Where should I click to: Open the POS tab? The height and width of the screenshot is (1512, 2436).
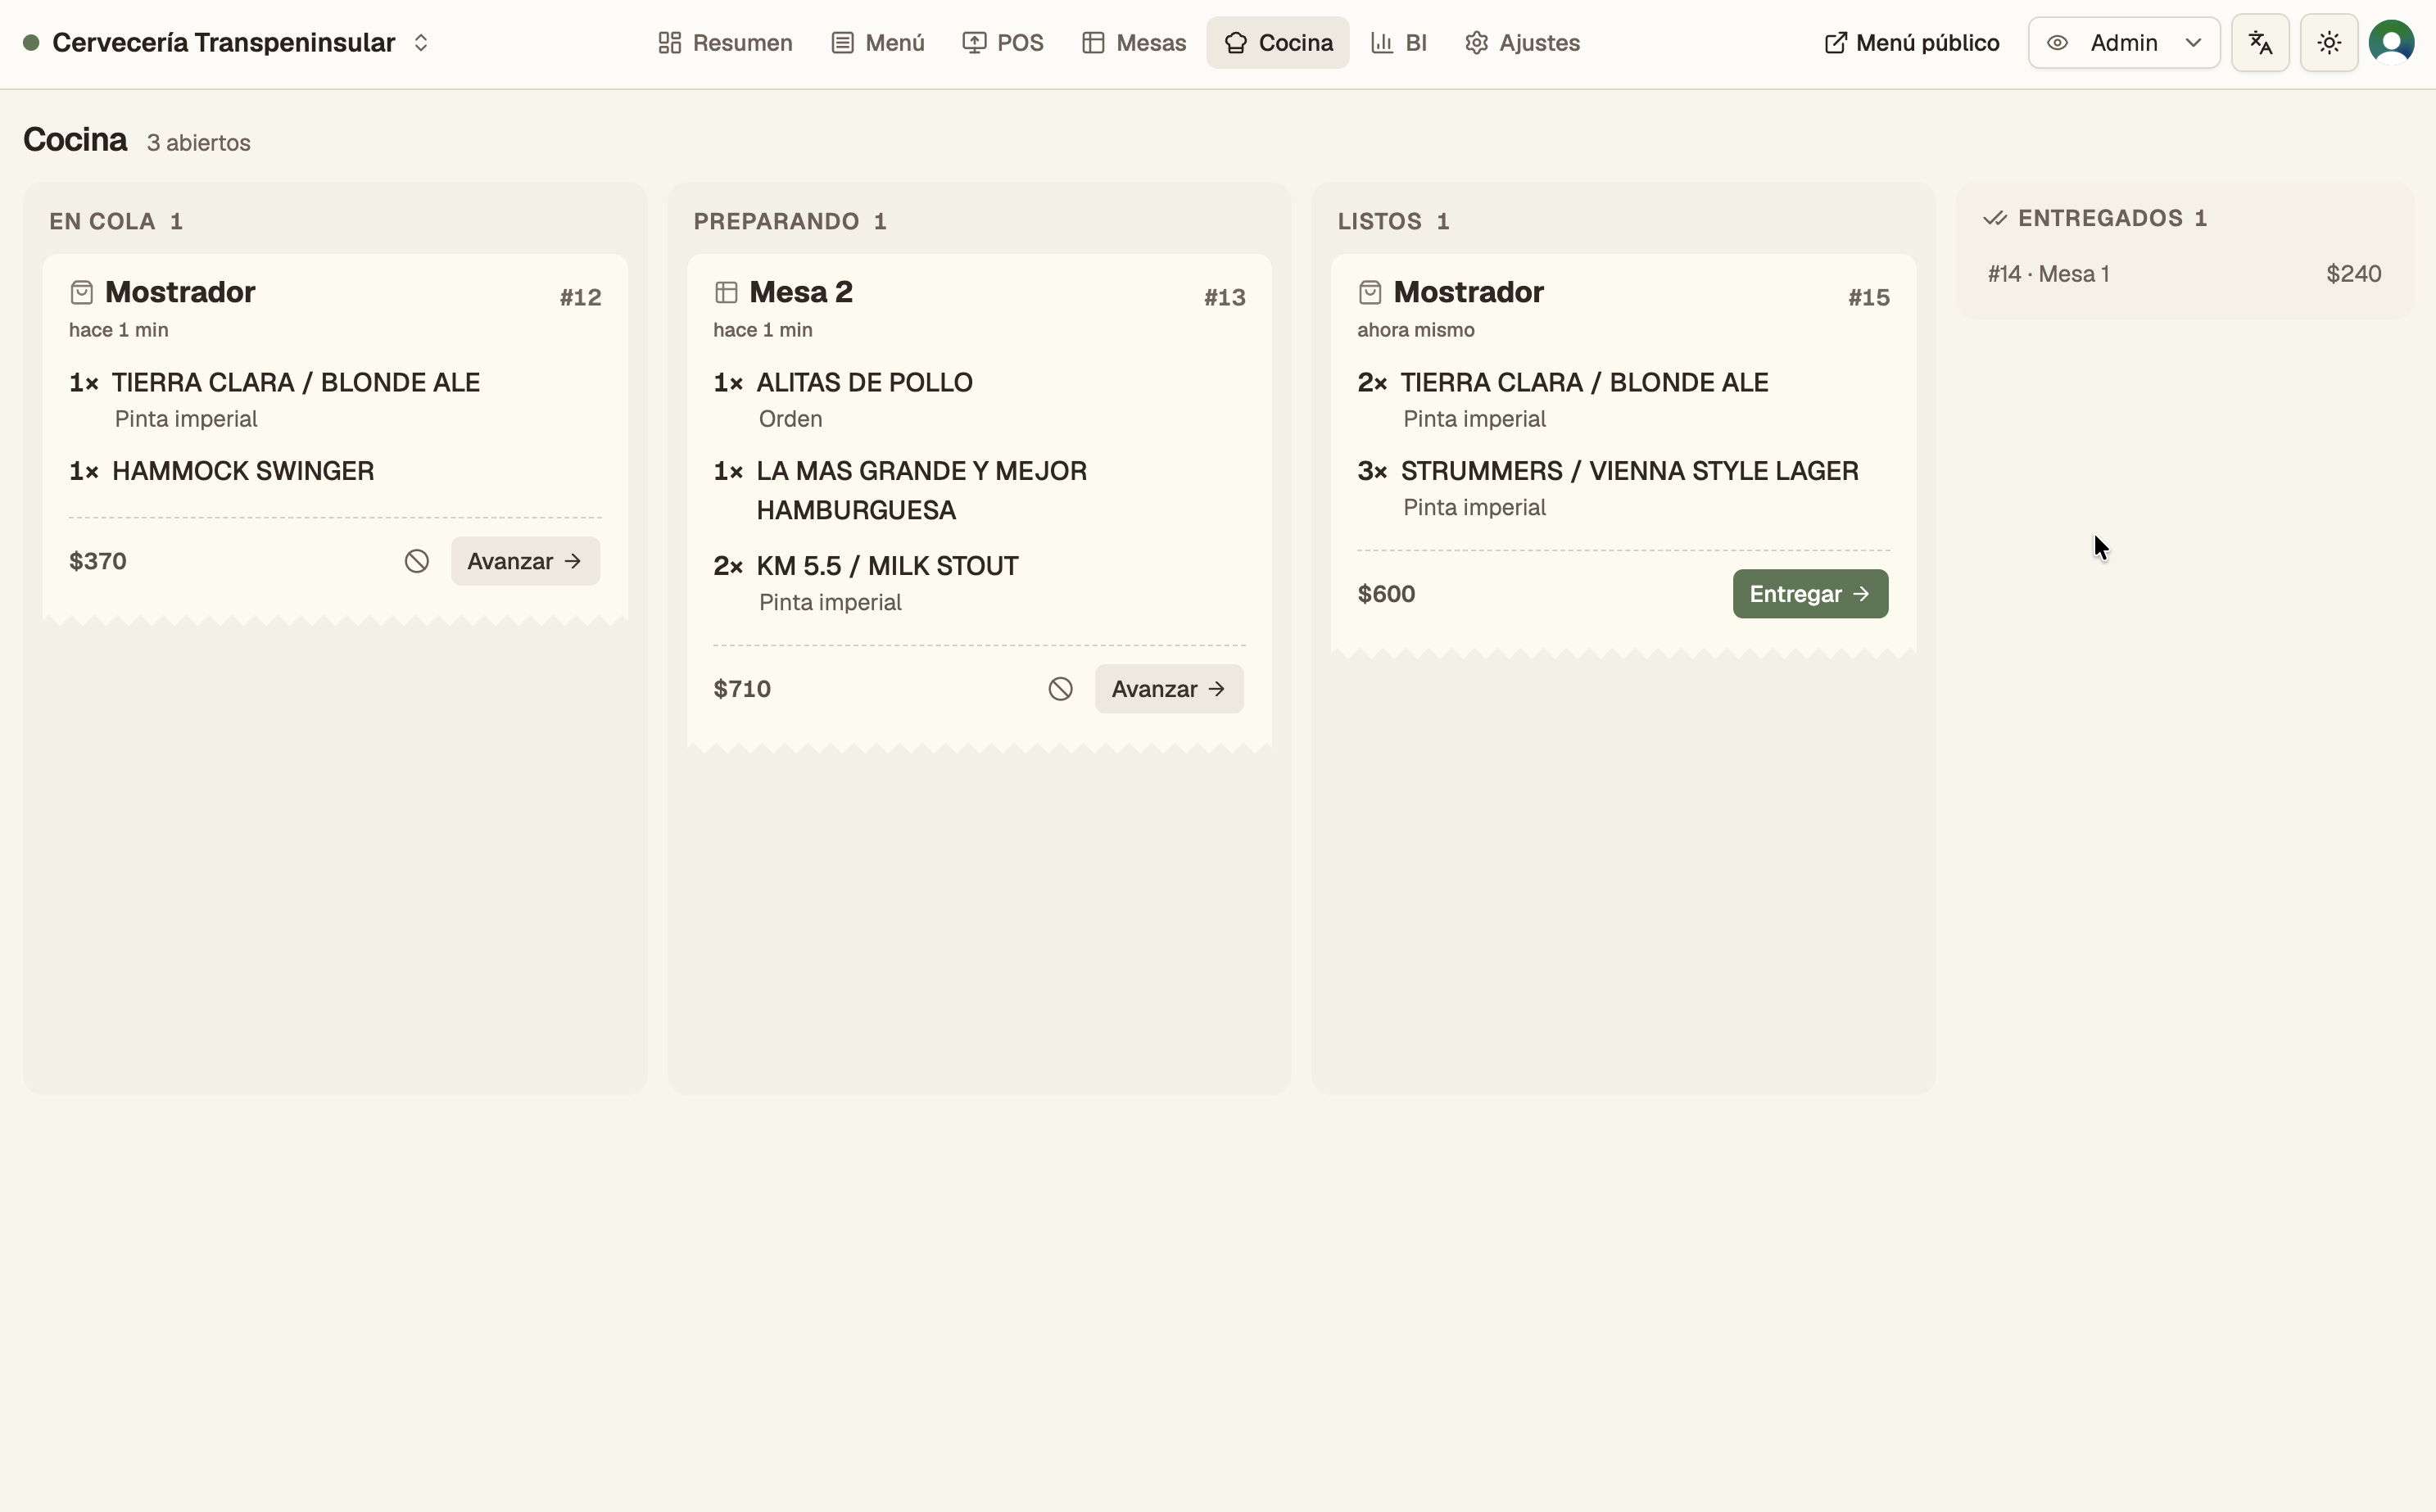pyautogui.click(x=1002, y=43)
